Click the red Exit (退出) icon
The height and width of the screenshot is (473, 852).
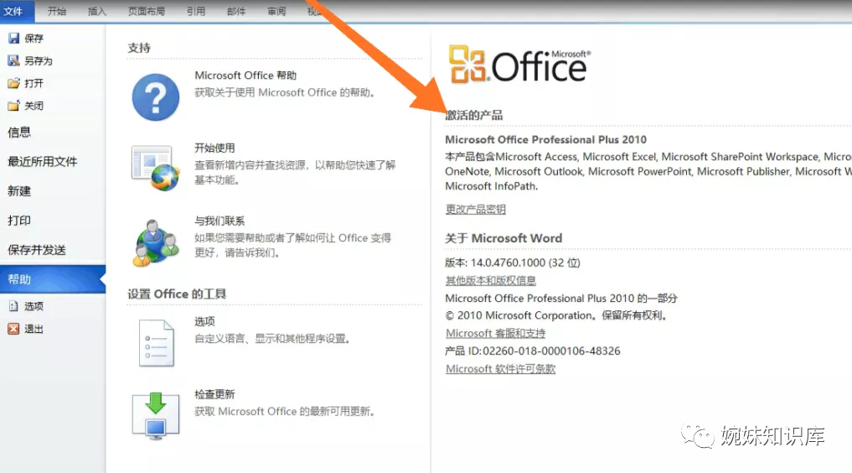(13, 329)
